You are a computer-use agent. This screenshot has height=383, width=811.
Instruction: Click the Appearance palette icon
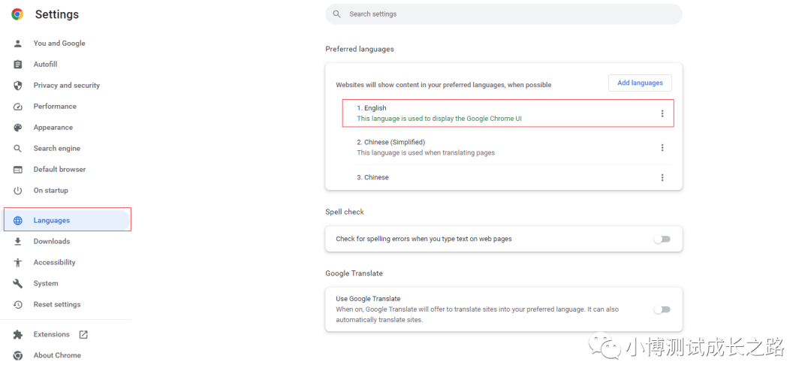point(18,128)
